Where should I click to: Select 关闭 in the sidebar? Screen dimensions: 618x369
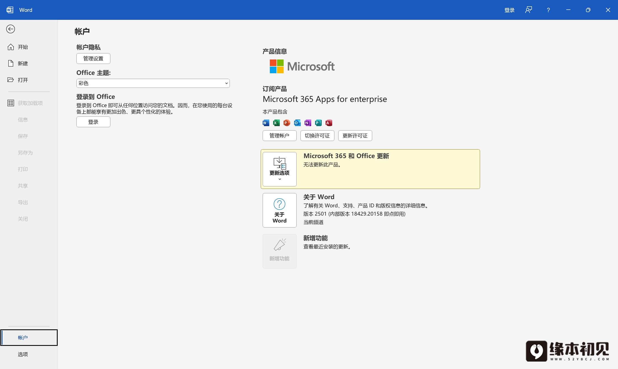tap(29, 219)
